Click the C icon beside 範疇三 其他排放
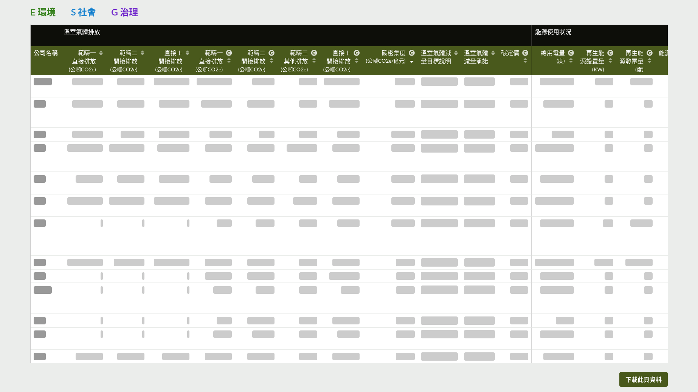The image size is (698, 392). coord(314,53)
